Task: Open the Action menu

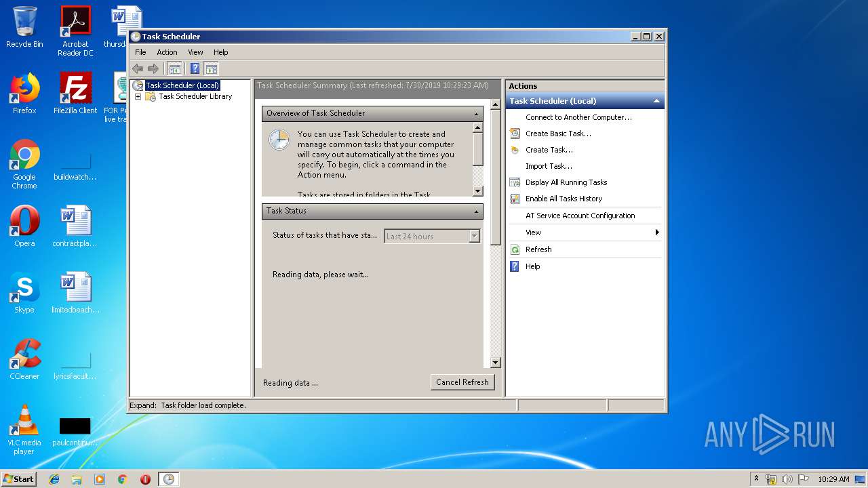Action: [x=167, y=52]
